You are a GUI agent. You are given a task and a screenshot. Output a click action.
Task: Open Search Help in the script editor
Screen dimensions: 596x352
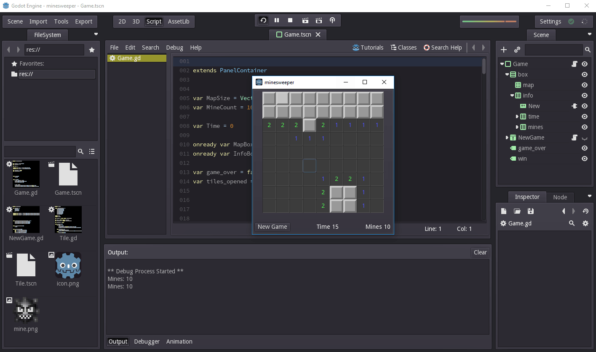click(x=443, y=48)
